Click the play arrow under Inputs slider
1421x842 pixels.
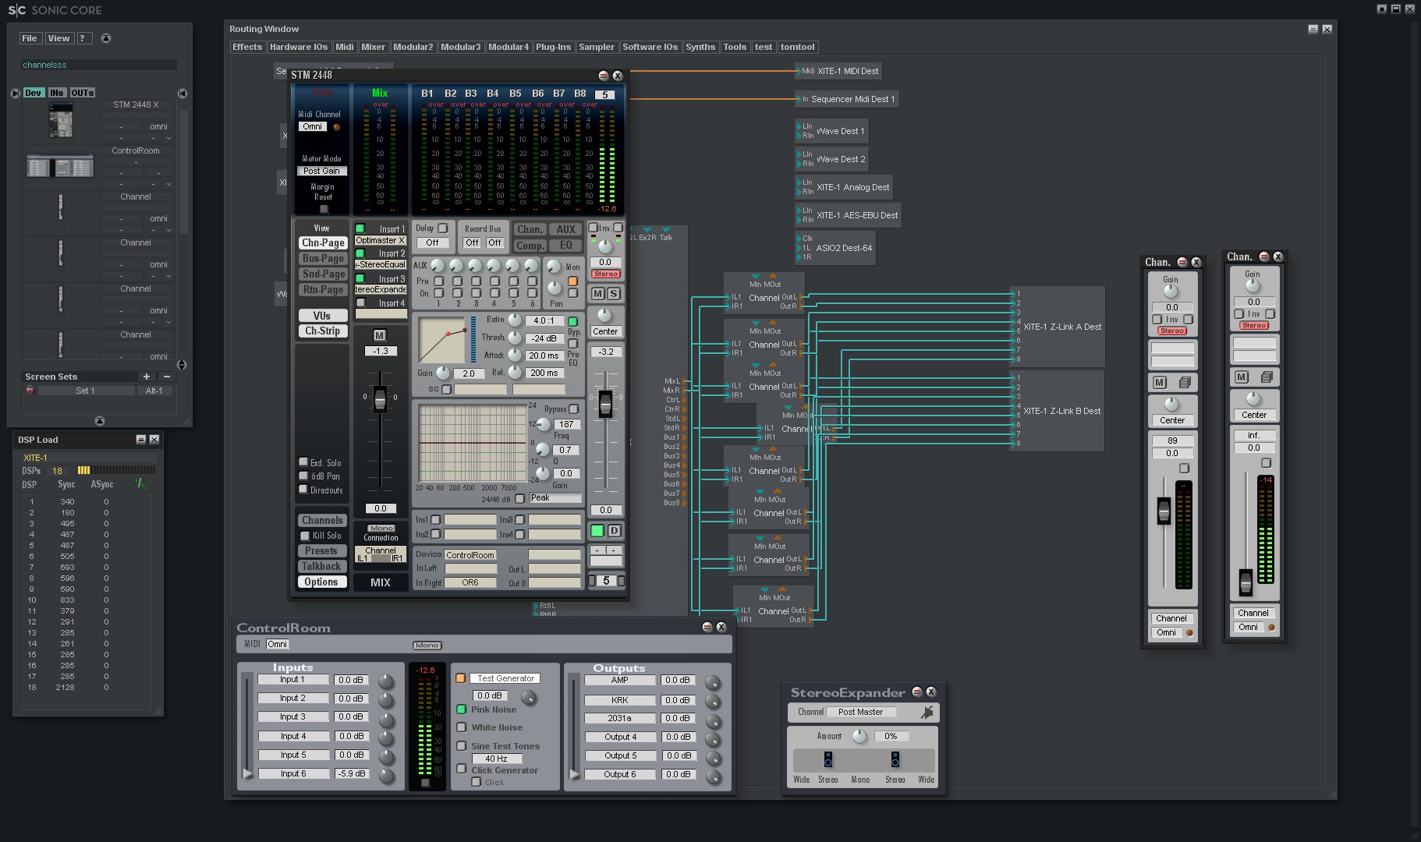[x=247, y=773]
